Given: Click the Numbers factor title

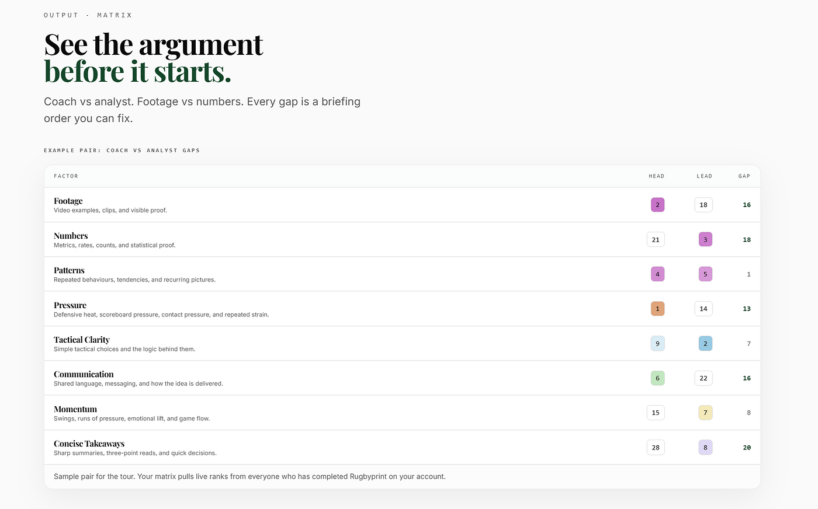Looking at the screenshot, I should click(x=71, y=236).
